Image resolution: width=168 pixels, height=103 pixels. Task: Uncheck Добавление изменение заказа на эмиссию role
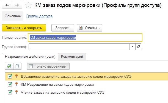pos(10,76)
